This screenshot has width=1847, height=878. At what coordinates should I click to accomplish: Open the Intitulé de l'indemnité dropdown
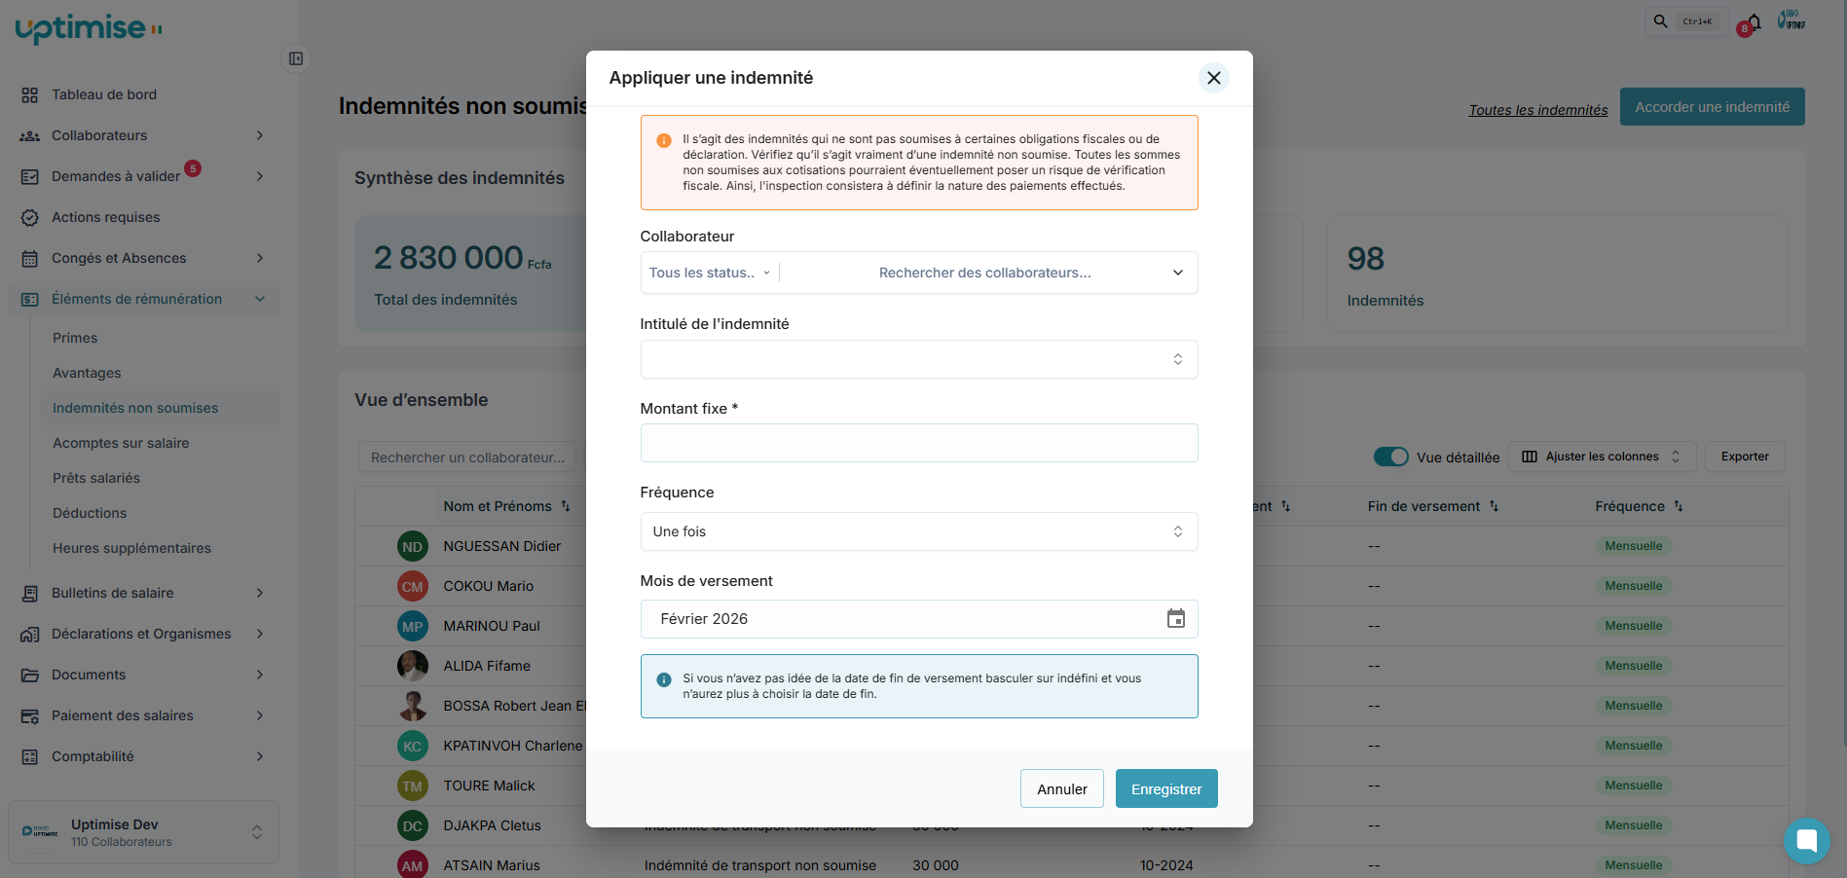point(918,359)
